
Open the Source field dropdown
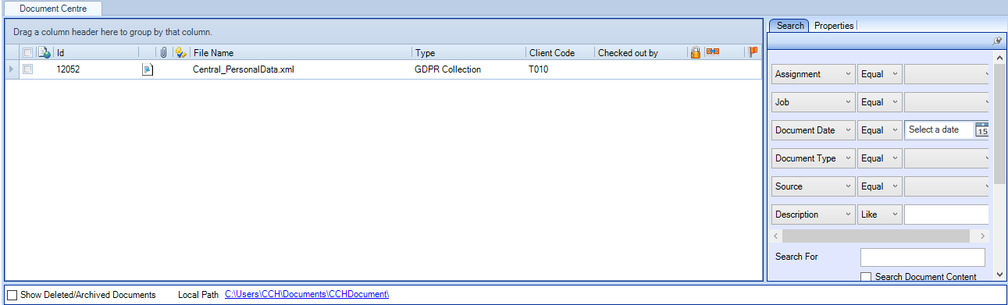point(813,186)
